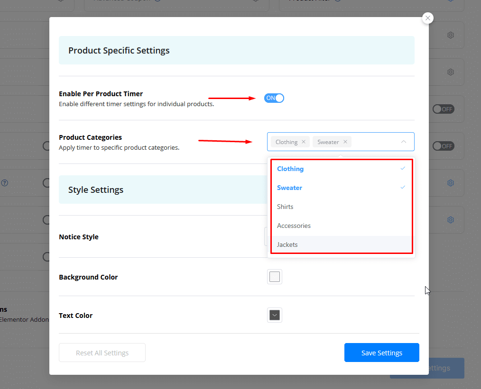Pick Jackets from the category list

287,244
